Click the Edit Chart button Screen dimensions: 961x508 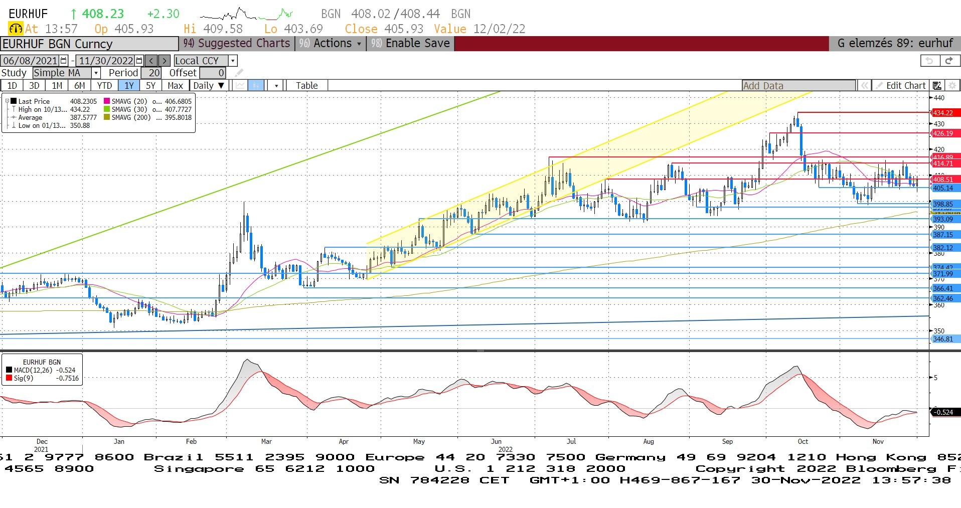point(900,86)
